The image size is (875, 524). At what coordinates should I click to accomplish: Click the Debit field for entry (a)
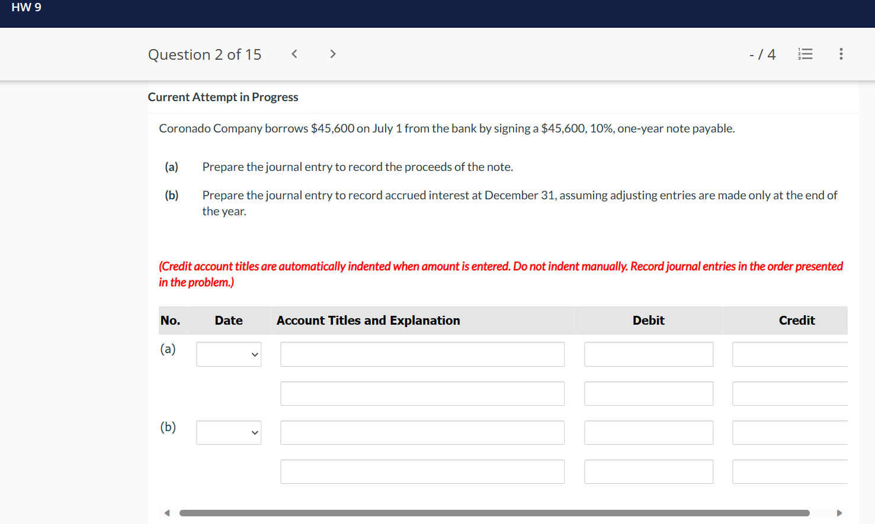648,354
